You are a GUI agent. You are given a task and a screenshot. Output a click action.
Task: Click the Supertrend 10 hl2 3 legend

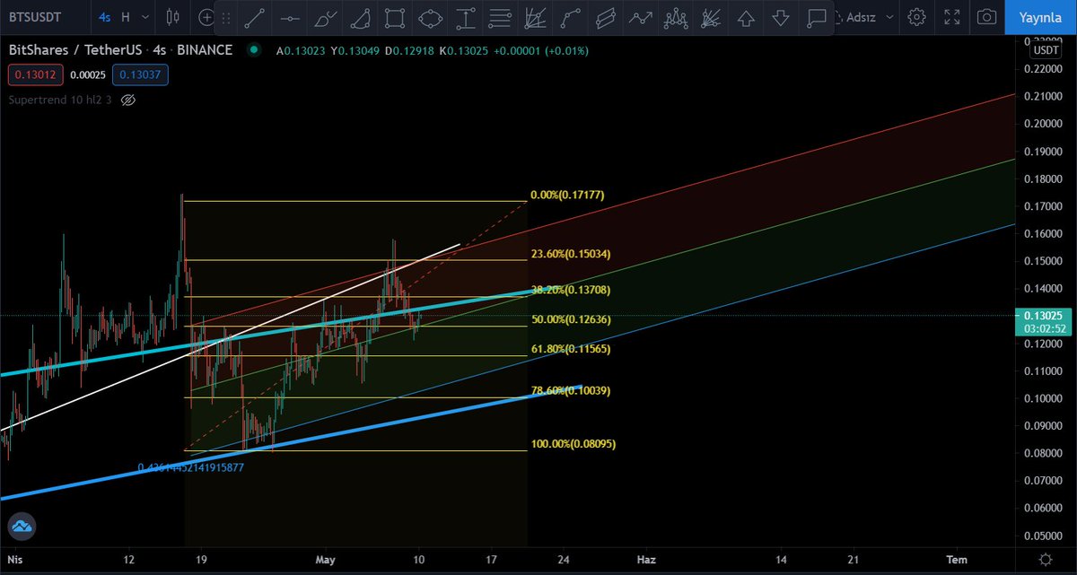[59, 100]
